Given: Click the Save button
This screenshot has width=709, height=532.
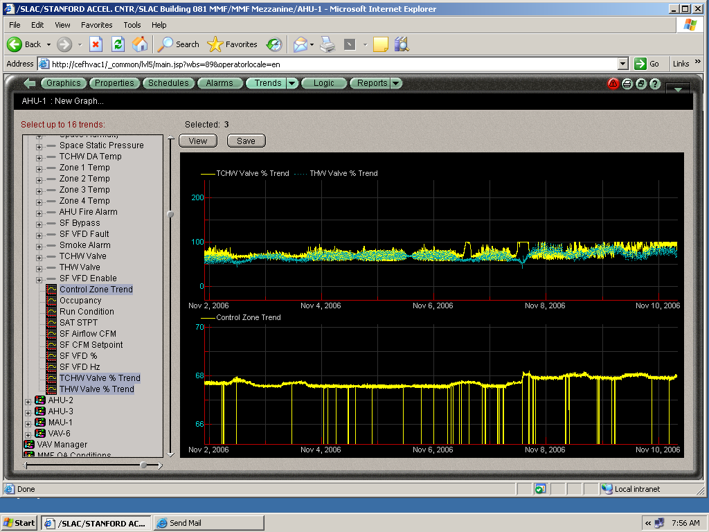Looking at the screenshot, I should point(246,141).
